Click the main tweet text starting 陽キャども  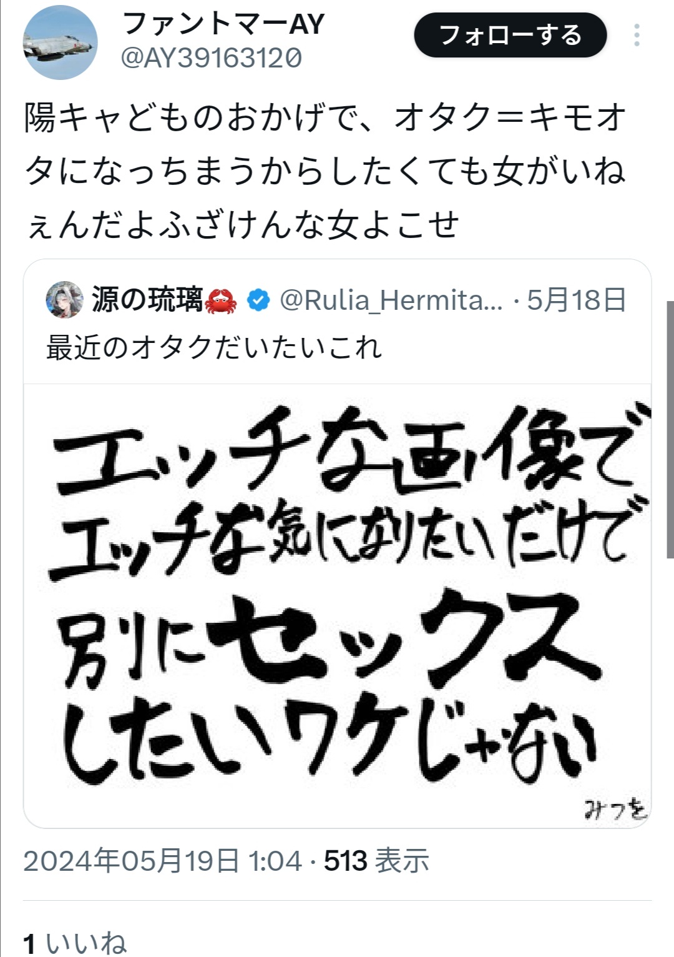(x=325, y=171)
